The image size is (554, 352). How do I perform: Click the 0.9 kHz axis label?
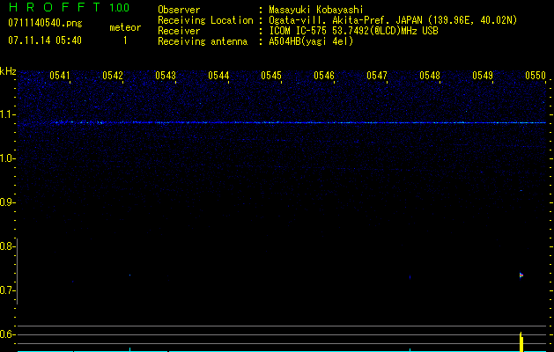pos(7,202)
